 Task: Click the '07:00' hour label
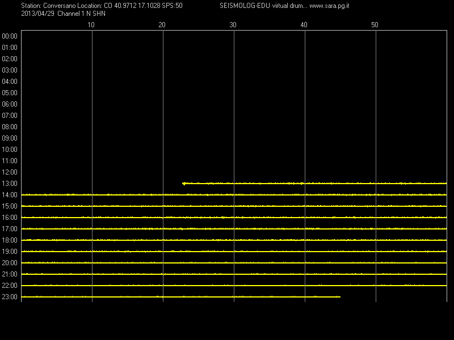point(10,116)
